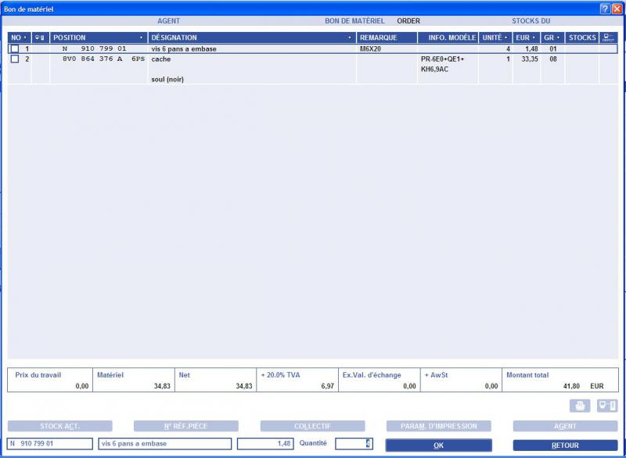
Task: Sort by UNITÉ column header
Action: pos(495,38)
